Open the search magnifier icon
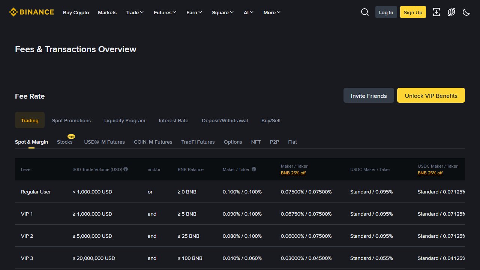The image size is (480, 270). click(x=365, y=12)
